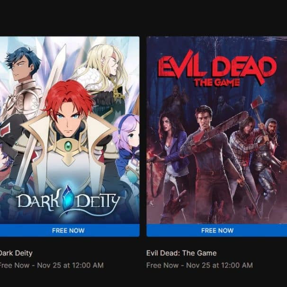Select 'THE GAME' subtitle on Evil Dead cover
The width and height of the screenshot is (287, 287).
(217, 82)
